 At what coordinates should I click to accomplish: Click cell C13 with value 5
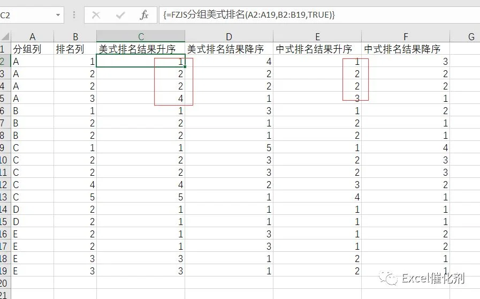(x=141, y=197)
